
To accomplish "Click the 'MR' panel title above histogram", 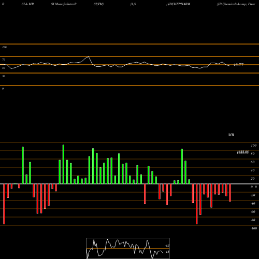I will pyautogui.click(x=231, y=135).
